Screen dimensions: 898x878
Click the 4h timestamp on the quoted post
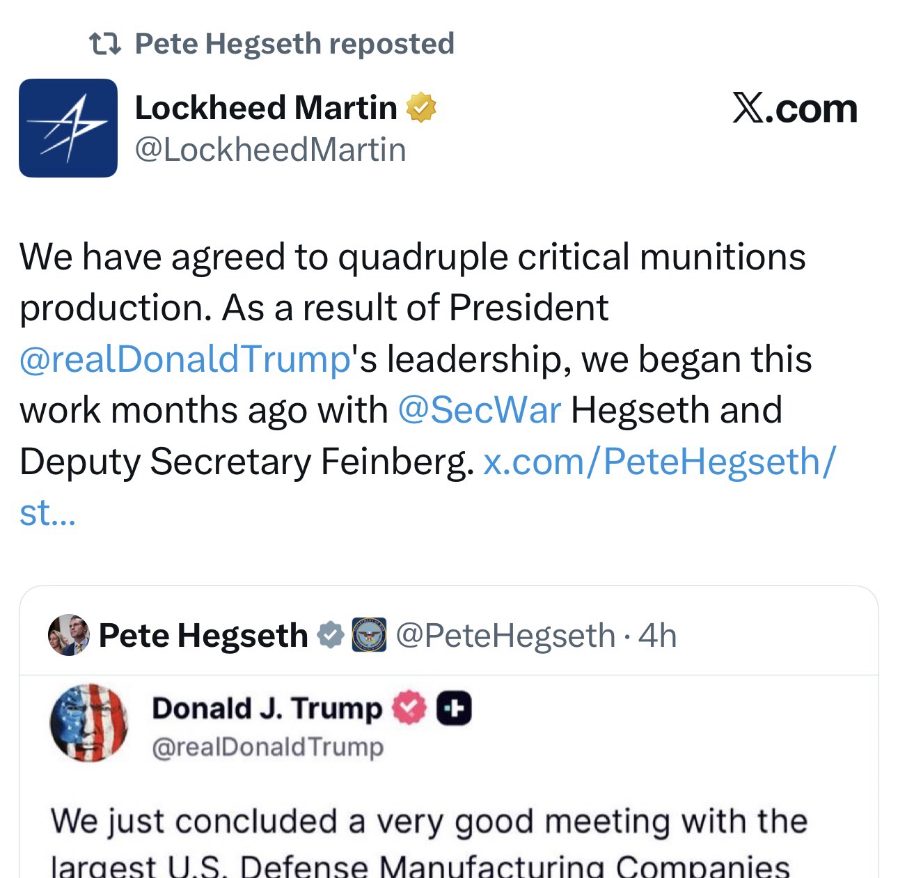click(658, 635)
